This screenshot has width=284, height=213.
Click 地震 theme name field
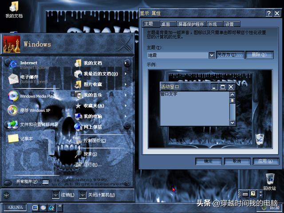click(x=178, y=55)
